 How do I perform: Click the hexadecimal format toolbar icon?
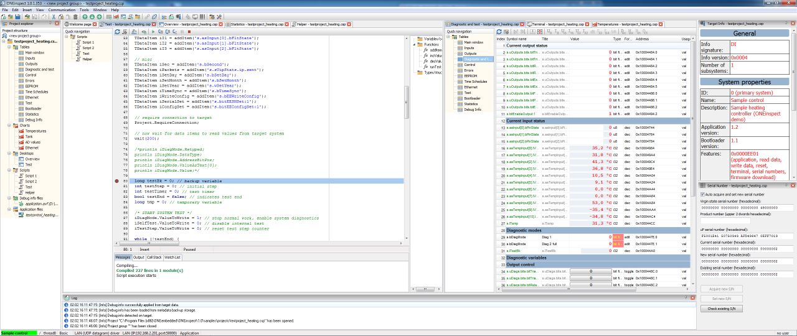coord(630,31)
